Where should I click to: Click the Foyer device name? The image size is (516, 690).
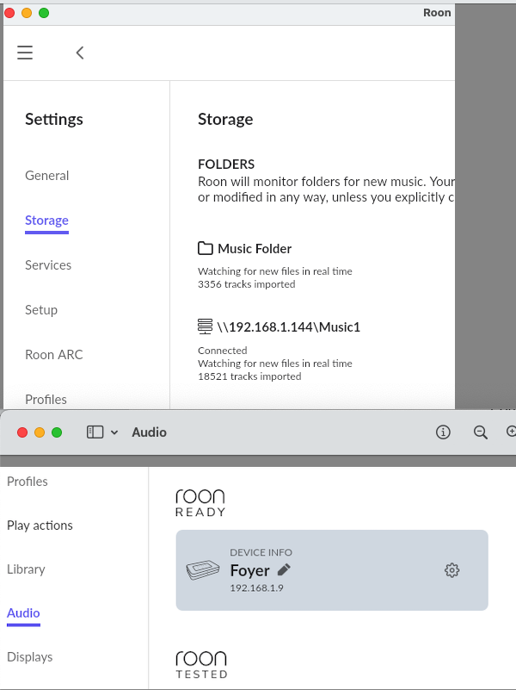click(250, 570)
